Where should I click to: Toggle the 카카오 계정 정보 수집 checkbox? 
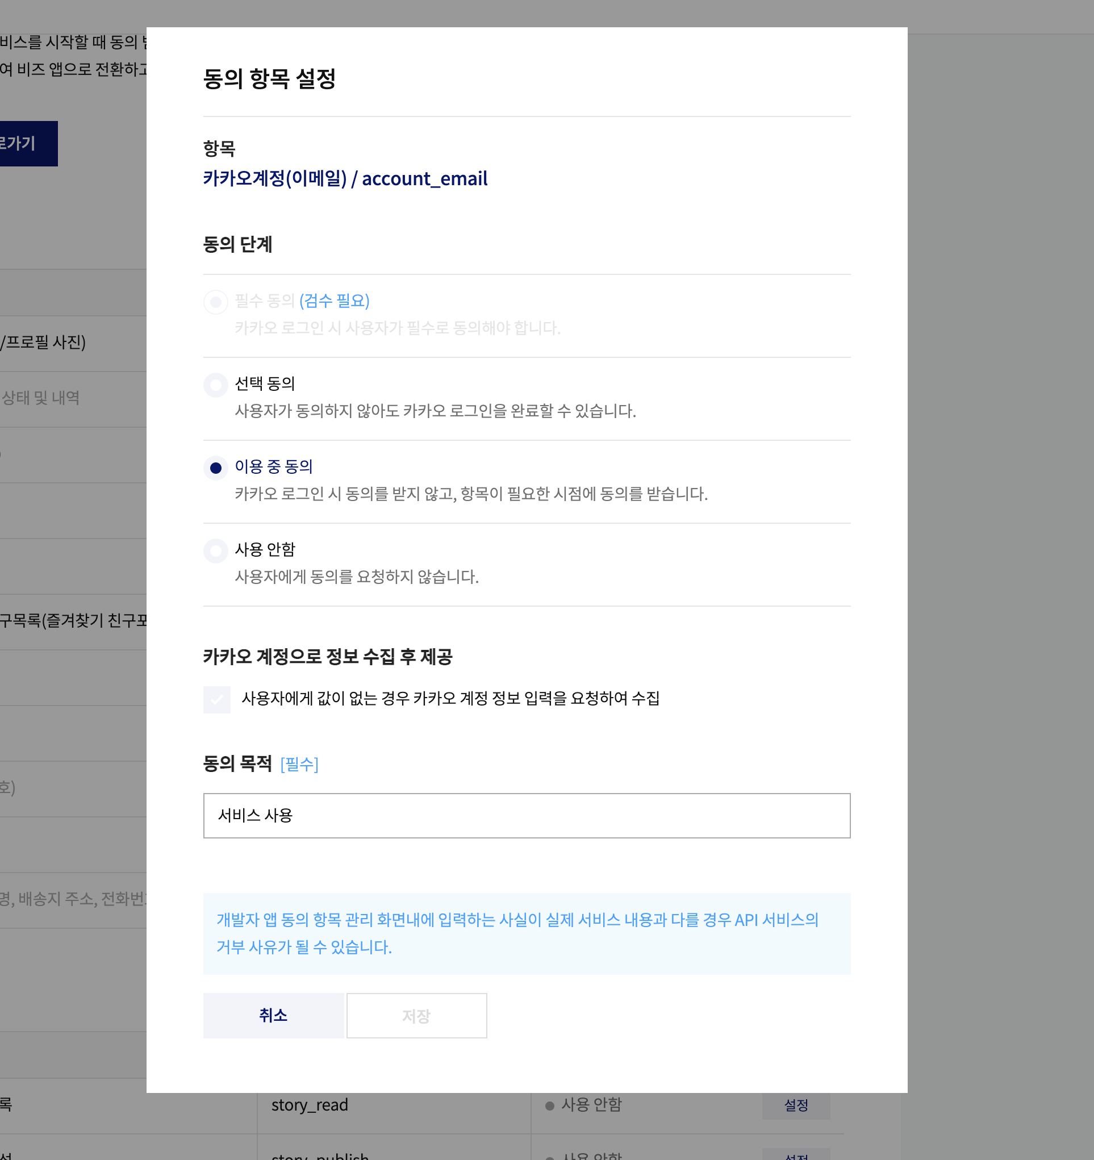216,699
